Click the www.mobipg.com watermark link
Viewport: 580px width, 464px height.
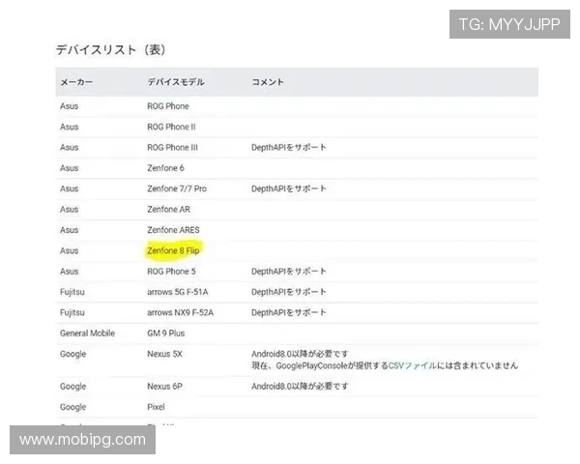83,440
